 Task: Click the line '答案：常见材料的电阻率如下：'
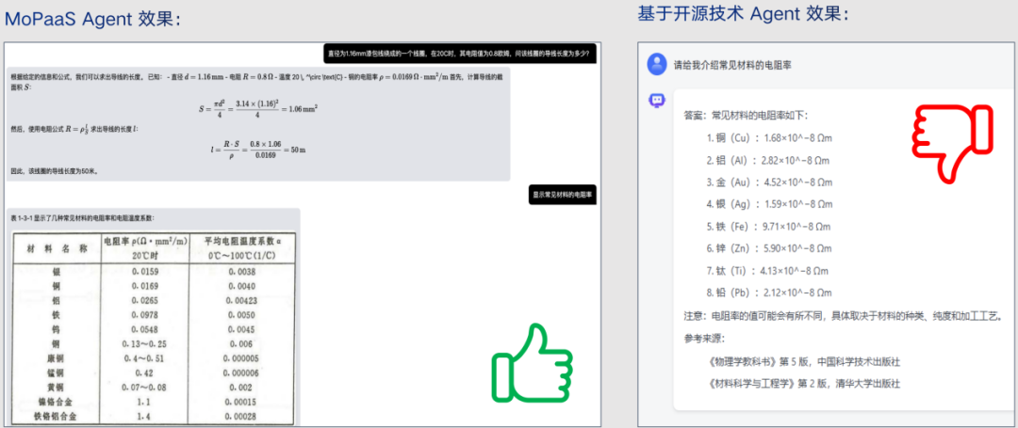(746, 116)
